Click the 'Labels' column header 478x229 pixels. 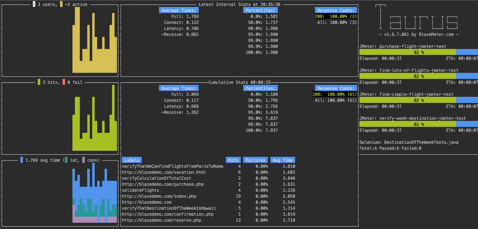(131, 160)
